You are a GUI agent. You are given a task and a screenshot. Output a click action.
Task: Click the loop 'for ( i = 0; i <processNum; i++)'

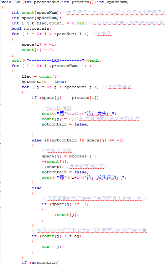(x=51, y=66)
